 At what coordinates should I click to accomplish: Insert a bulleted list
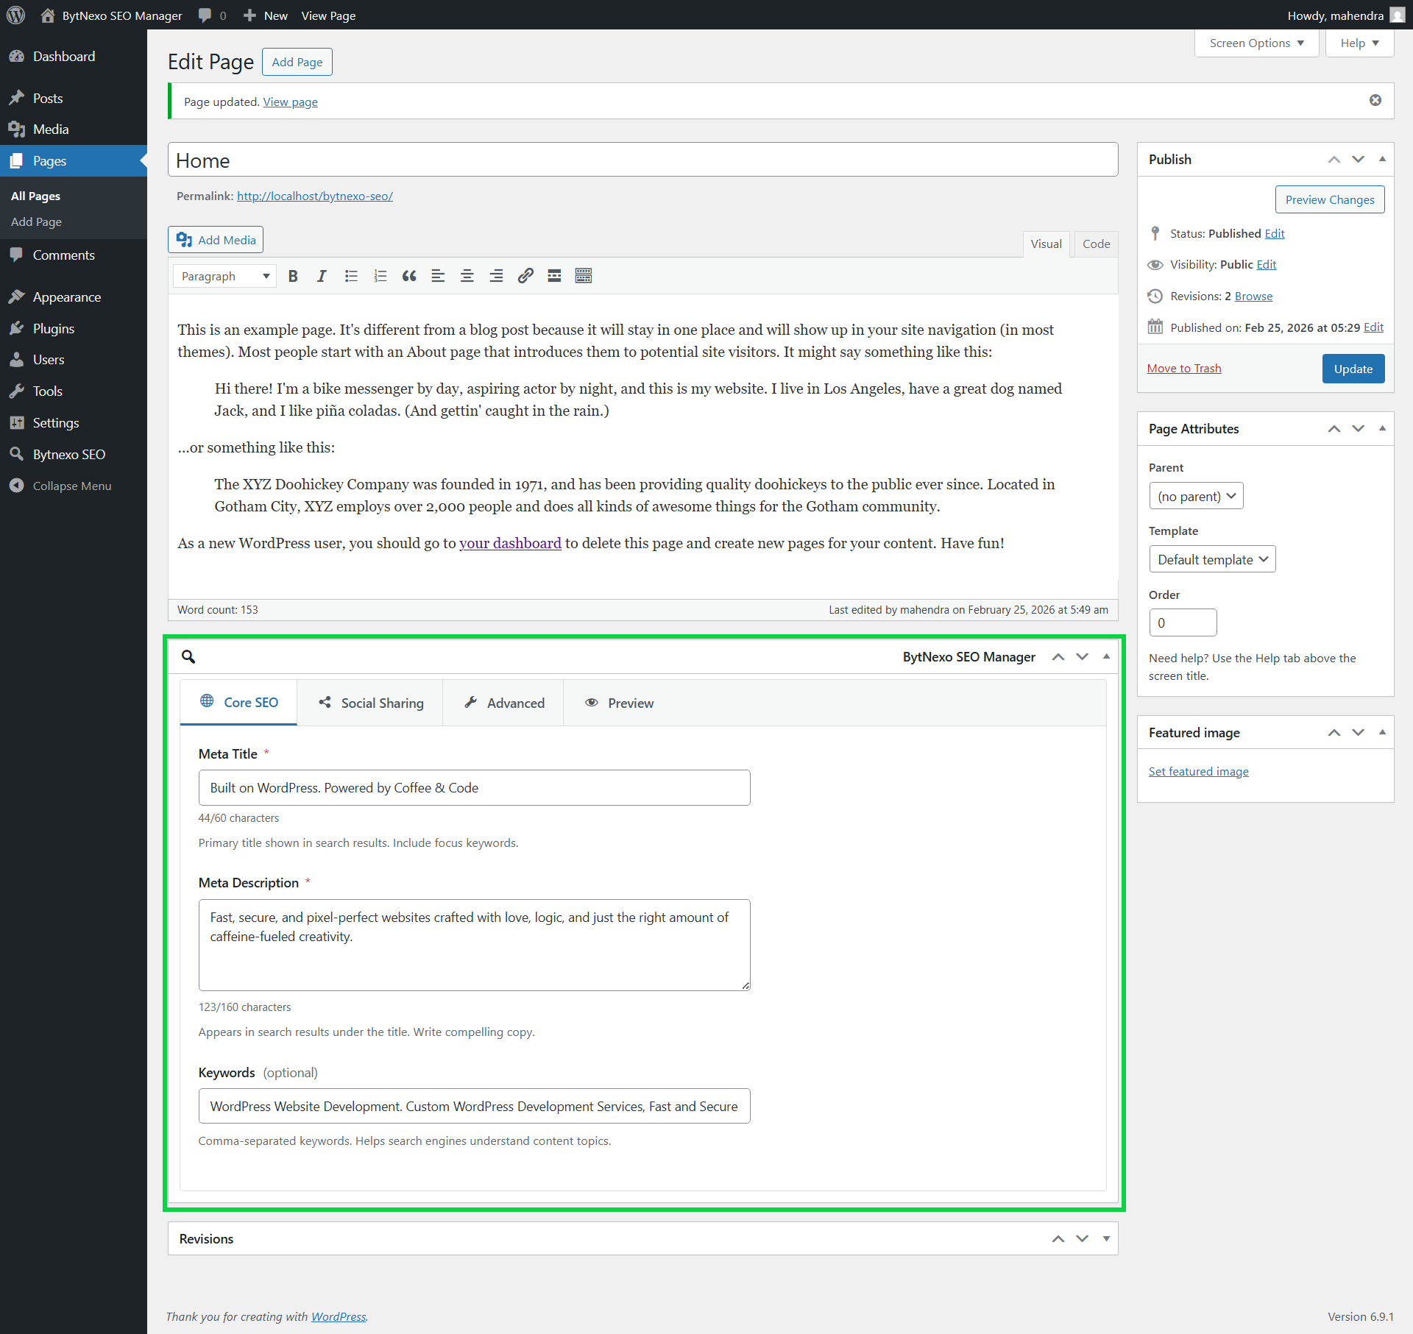[351, 276]
